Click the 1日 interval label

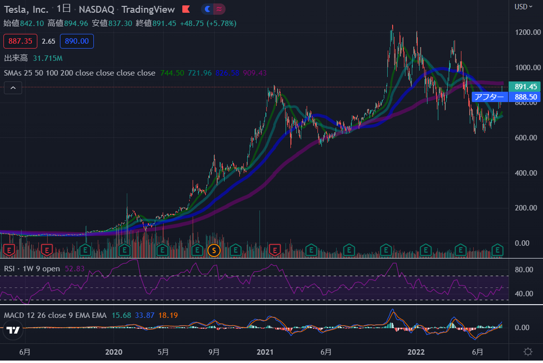pos(64,9)
